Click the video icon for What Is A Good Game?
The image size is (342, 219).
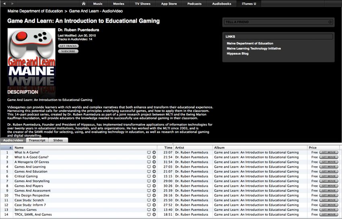click(x=149, y=157)
